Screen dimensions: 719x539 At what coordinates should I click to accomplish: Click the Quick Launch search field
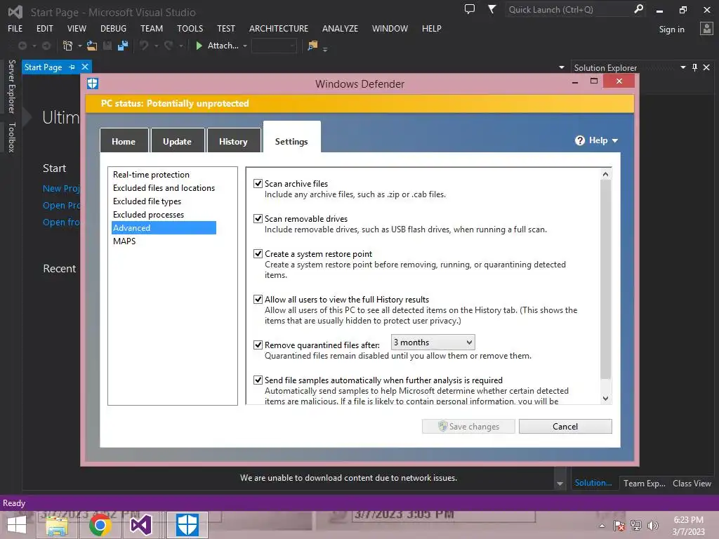[x=569, y=10]
